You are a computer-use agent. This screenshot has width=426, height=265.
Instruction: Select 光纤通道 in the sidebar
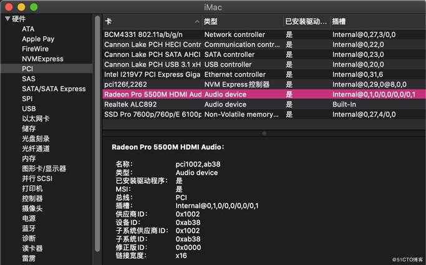point(36,148)
